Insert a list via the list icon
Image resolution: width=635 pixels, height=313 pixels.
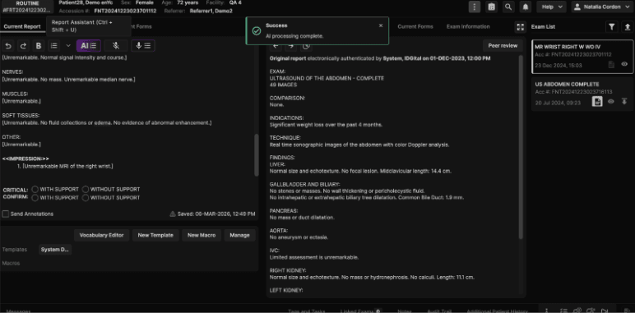[53, 46]
